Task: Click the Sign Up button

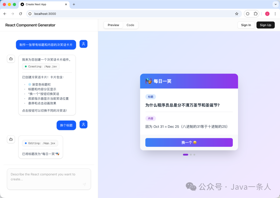Action: coord(265,25)
